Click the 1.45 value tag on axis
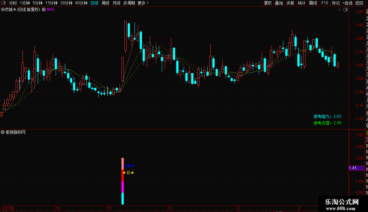This screenshot has height=212, width=368. click(357, 168)
